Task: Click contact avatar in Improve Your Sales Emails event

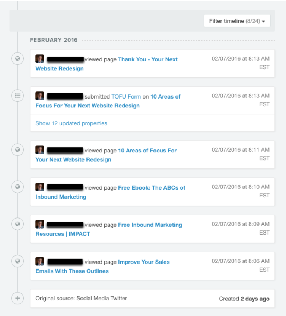Action: [x=40, y=262]
